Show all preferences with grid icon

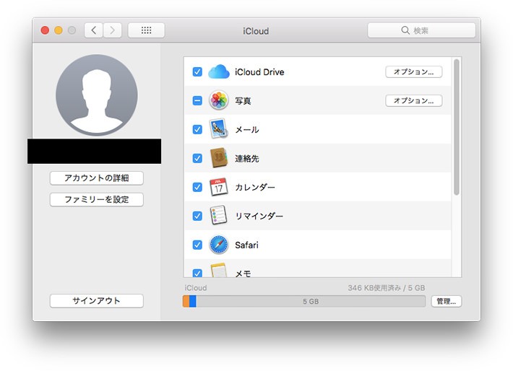coord(146,30)
